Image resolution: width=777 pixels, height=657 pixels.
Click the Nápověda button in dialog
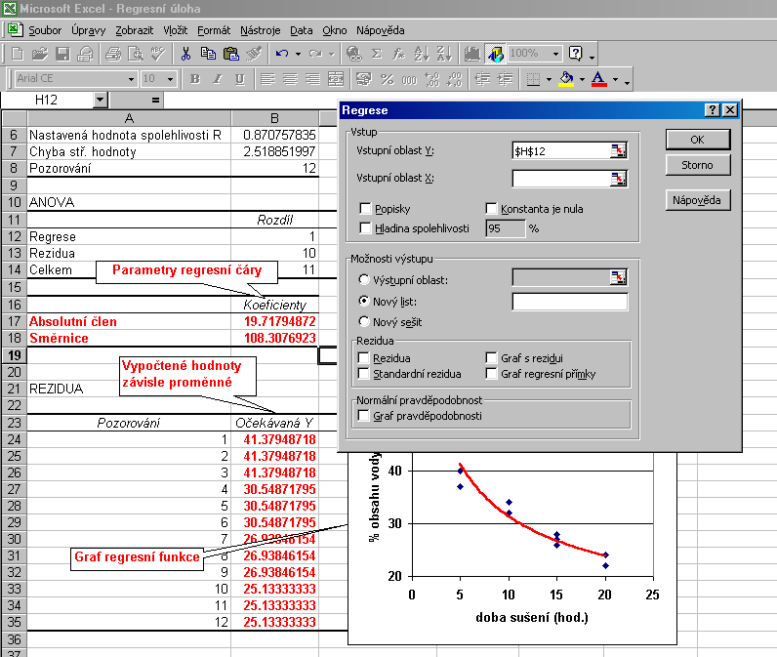tap(698, 200)
